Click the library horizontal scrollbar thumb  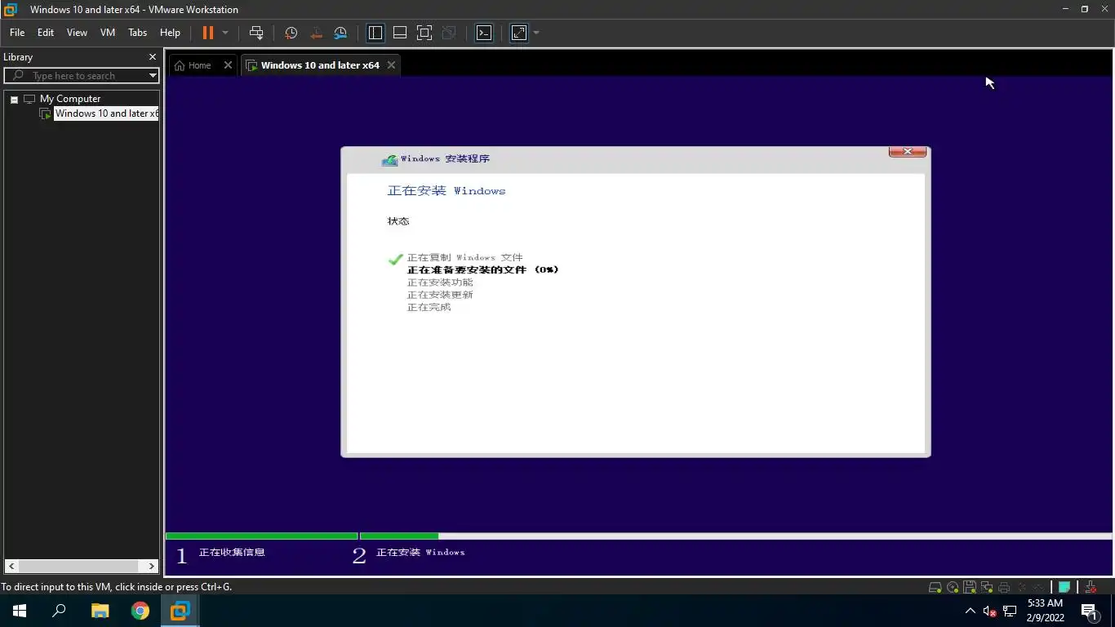(78, 566)
